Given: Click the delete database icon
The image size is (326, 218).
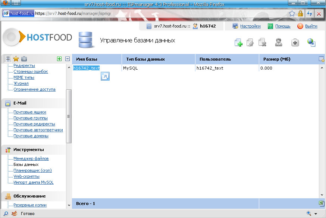Looking at the screenshot, I should tap(262, 42).
